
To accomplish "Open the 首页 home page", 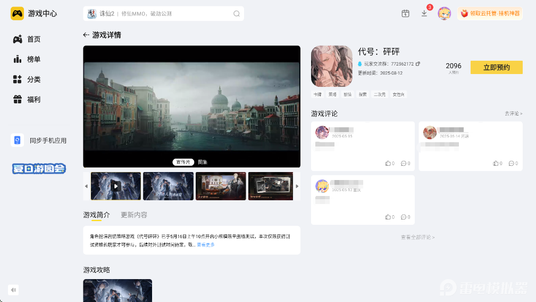I will [x=27, y=39].
